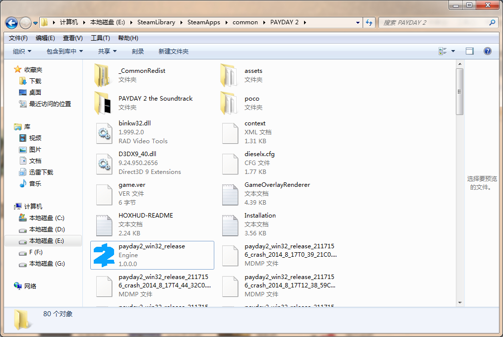Click the help question mark icon
This screenshot has height=337, width=503.
(487, 51)
